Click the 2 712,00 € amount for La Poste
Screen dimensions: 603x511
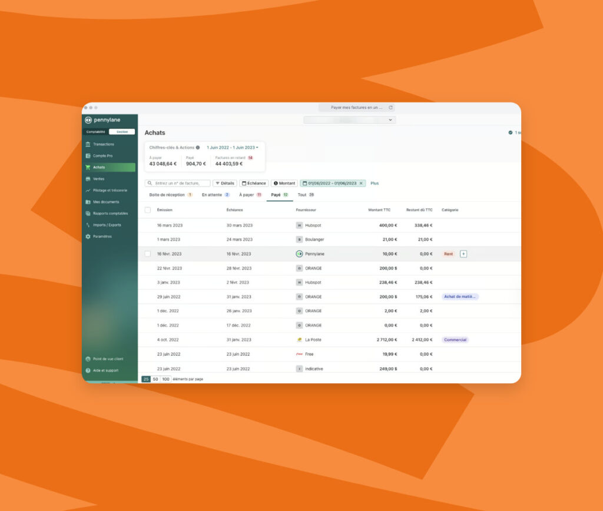387,340
